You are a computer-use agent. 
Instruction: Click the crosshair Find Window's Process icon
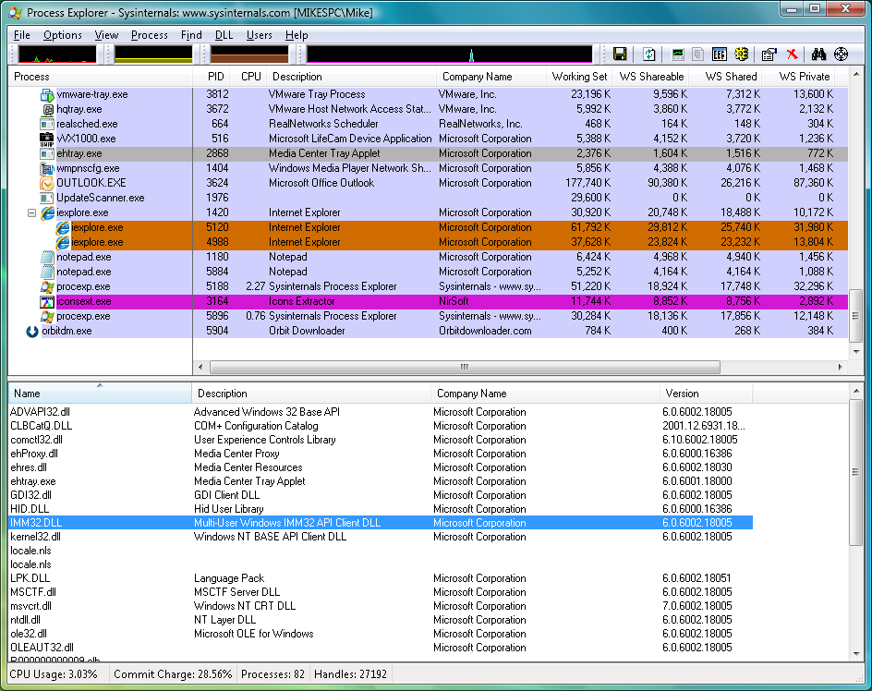point(842,54)
